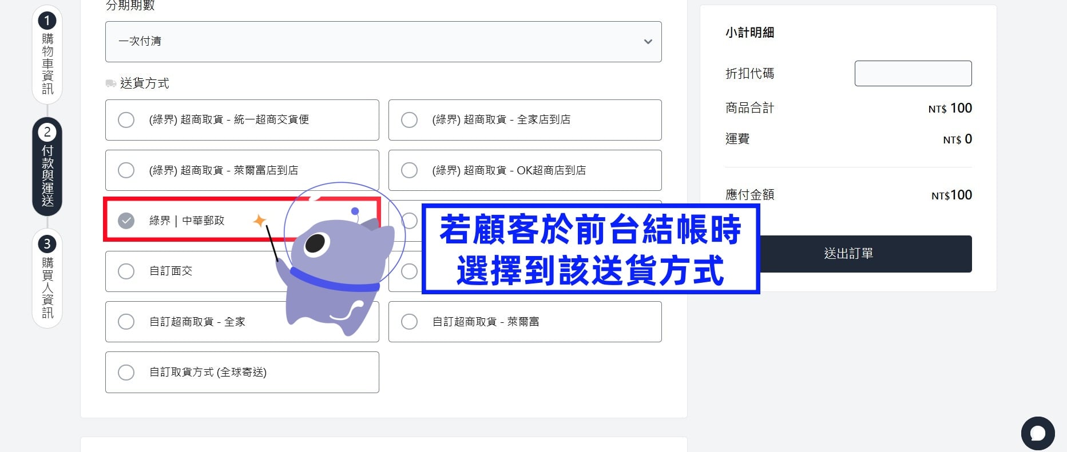Choose 自訂超商取貨 - 萊爾富 option
Image resolution: width=1067 pixels, height=452 pixels.
click(525, 322)
